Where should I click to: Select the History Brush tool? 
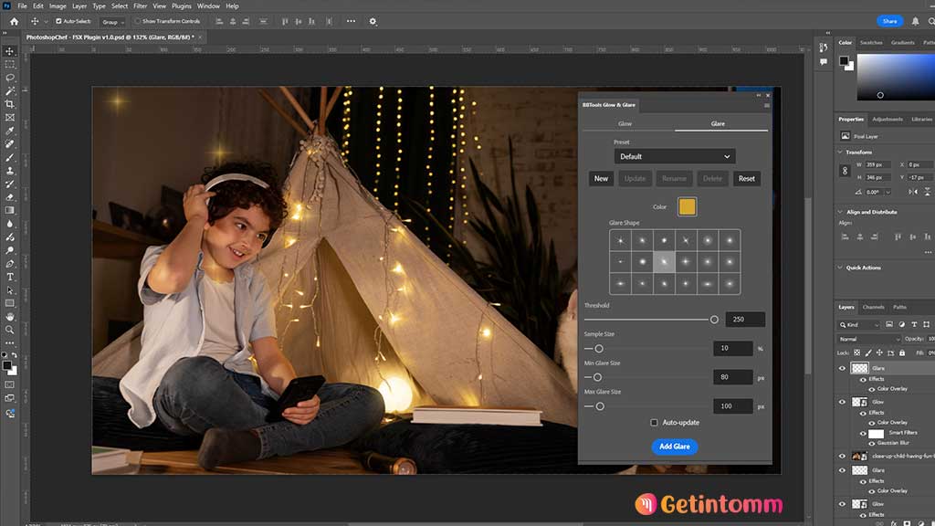9,184
